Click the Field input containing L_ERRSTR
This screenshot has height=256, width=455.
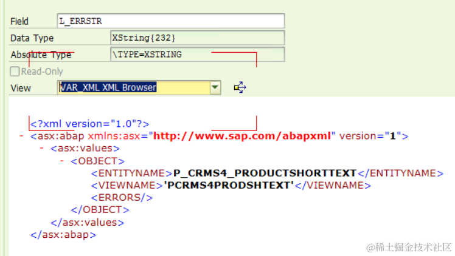pos(171,21)
